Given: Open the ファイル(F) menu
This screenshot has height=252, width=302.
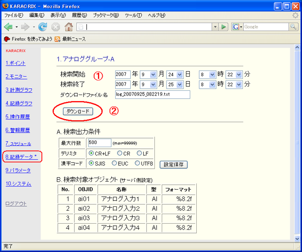Looking at the screenshot, I should tap(13, 15).
